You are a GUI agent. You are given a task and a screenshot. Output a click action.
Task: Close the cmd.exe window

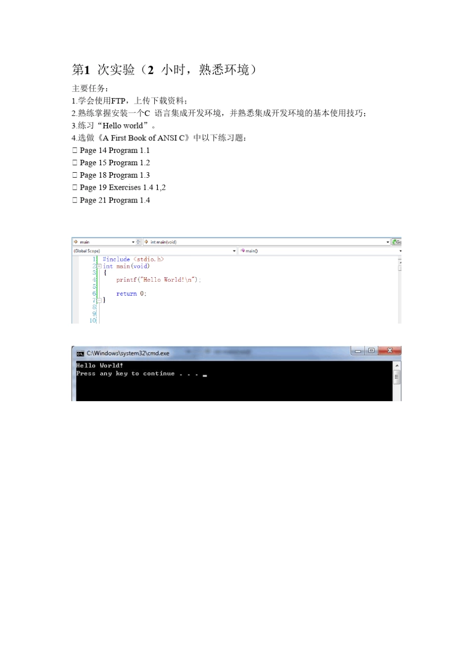[x=390, y=351]
